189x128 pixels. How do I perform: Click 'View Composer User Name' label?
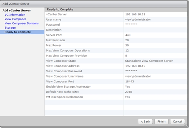[65, 76]
